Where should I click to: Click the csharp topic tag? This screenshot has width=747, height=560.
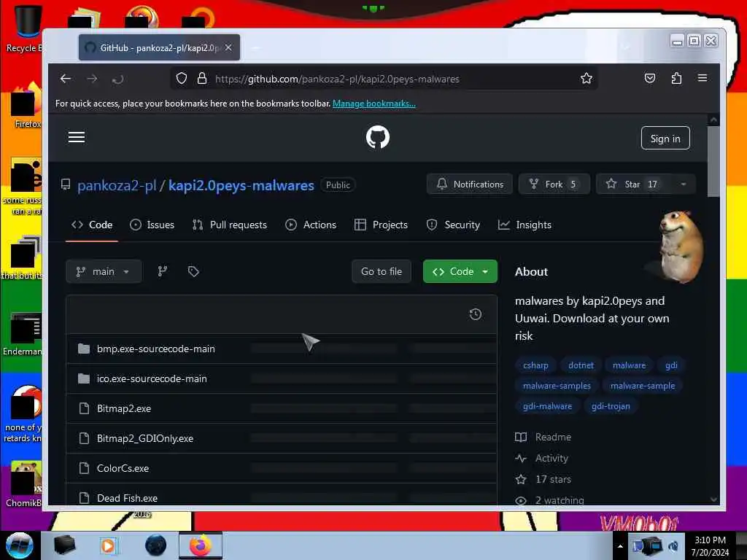tap(535, 365)
